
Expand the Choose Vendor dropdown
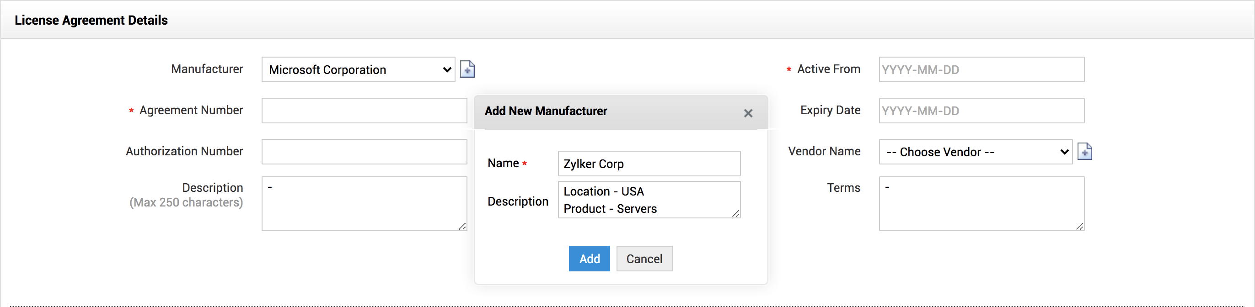pos(975,152)
